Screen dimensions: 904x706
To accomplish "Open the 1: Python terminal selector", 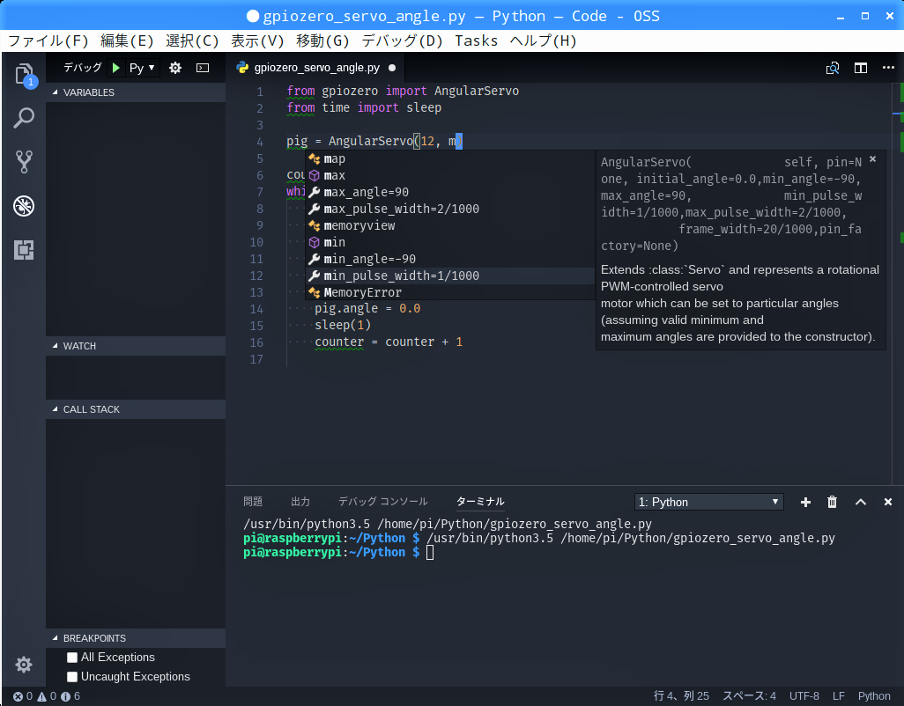I will [708, 502].
